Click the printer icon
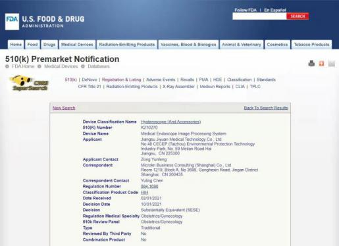Viewport: 339px width, 246px height. pyautogui.click(x=311, y=63)
